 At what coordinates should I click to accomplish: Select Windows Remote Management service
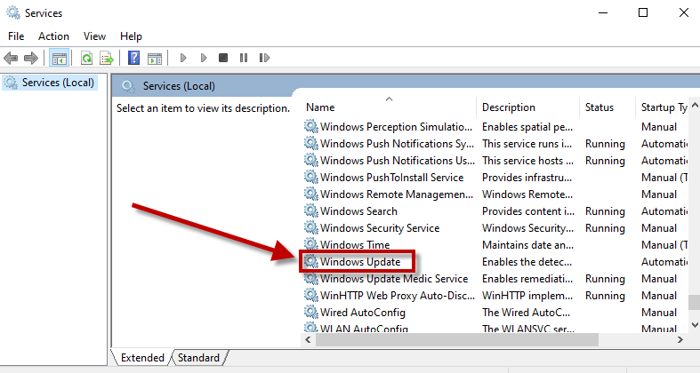pos(495,194)
